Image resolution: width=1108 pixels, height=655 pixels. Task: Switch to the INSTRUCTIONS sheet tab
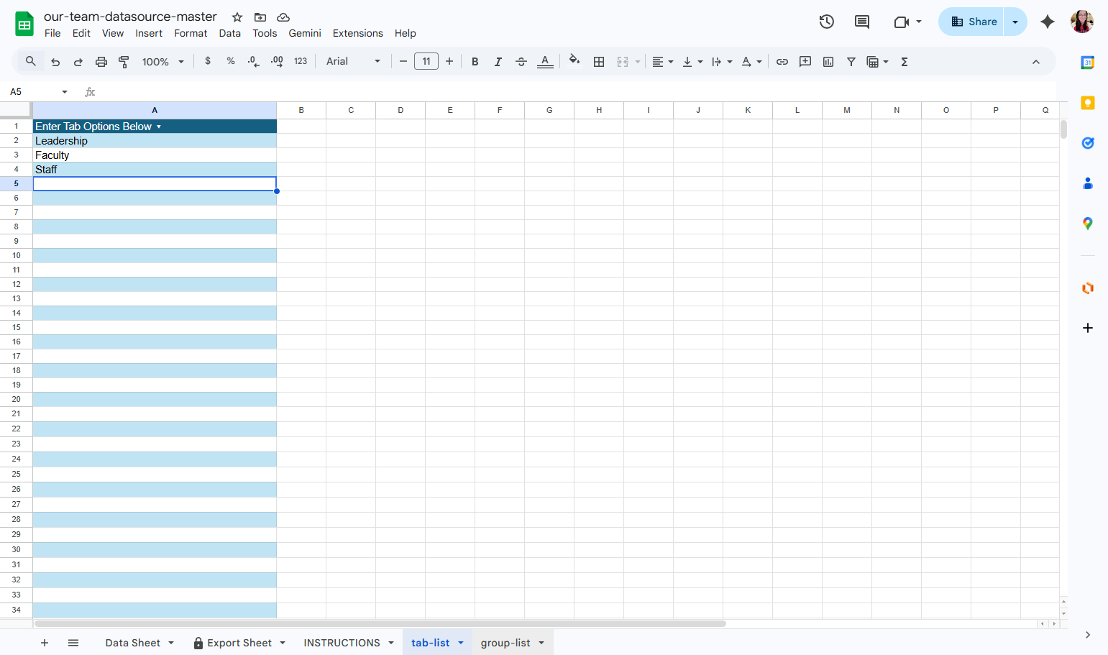click(x=342, y=643)
